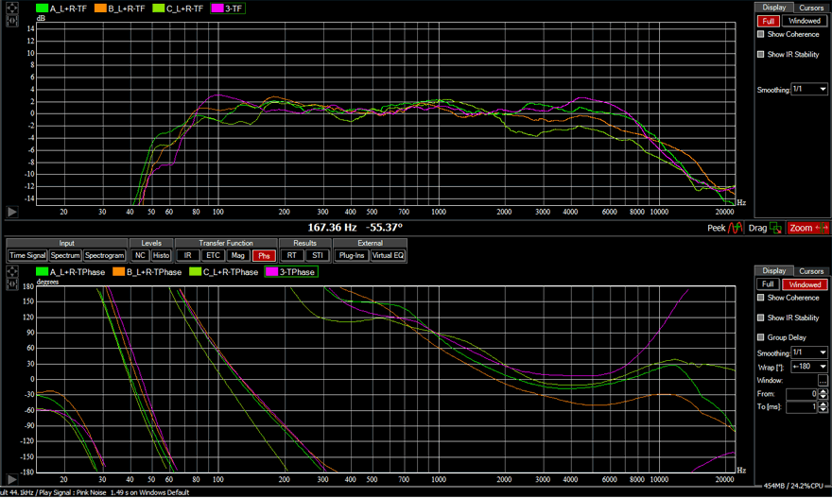The image size is (832, 498).
Task: Open Histo levels view
Action: pyautogui.click(x=161, y=256)
